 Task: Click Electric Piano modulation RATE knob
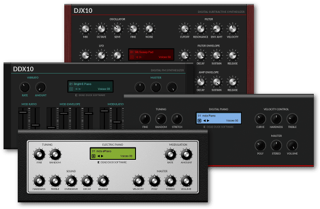(x=170, y=155)
